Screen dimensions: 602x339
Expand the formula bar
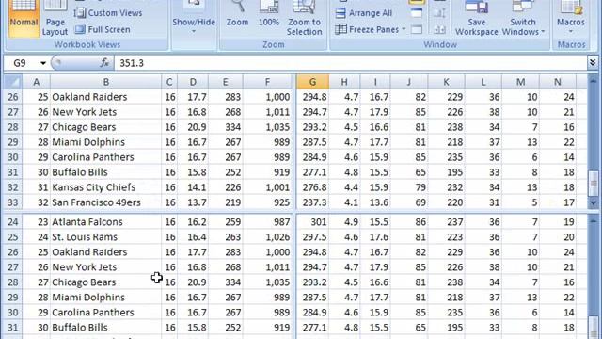click(593, 63)
